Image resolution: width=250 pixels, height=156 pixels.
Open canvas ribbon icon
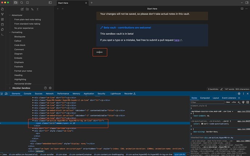[3, 19]
